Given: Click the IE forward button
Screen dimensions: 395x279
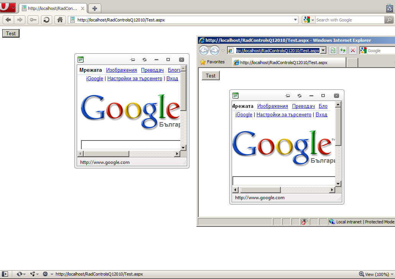Looking at the screenshot, I should click(x=215, y=50).
